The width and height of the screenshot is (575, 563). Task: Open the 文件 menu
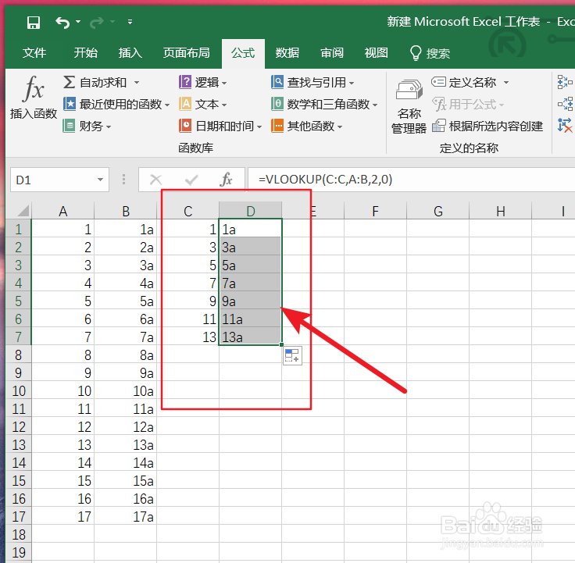point(34,53)
